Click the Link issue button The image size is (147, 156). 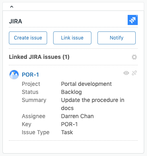[x=72, y=38]
